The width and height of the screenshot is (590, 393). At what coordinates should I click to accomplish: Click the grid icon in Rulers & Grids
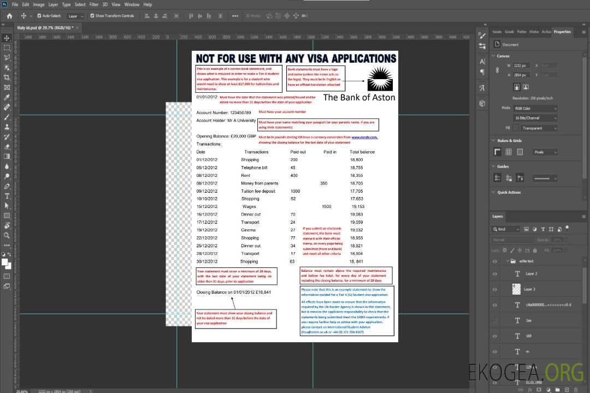508,152
